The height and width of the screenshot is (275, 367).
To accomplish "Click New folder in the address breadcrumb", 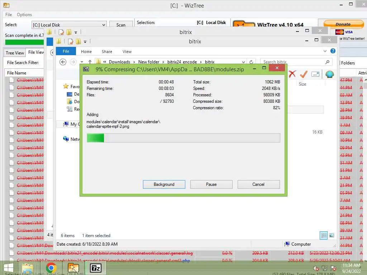I will (x=149, y=62).
